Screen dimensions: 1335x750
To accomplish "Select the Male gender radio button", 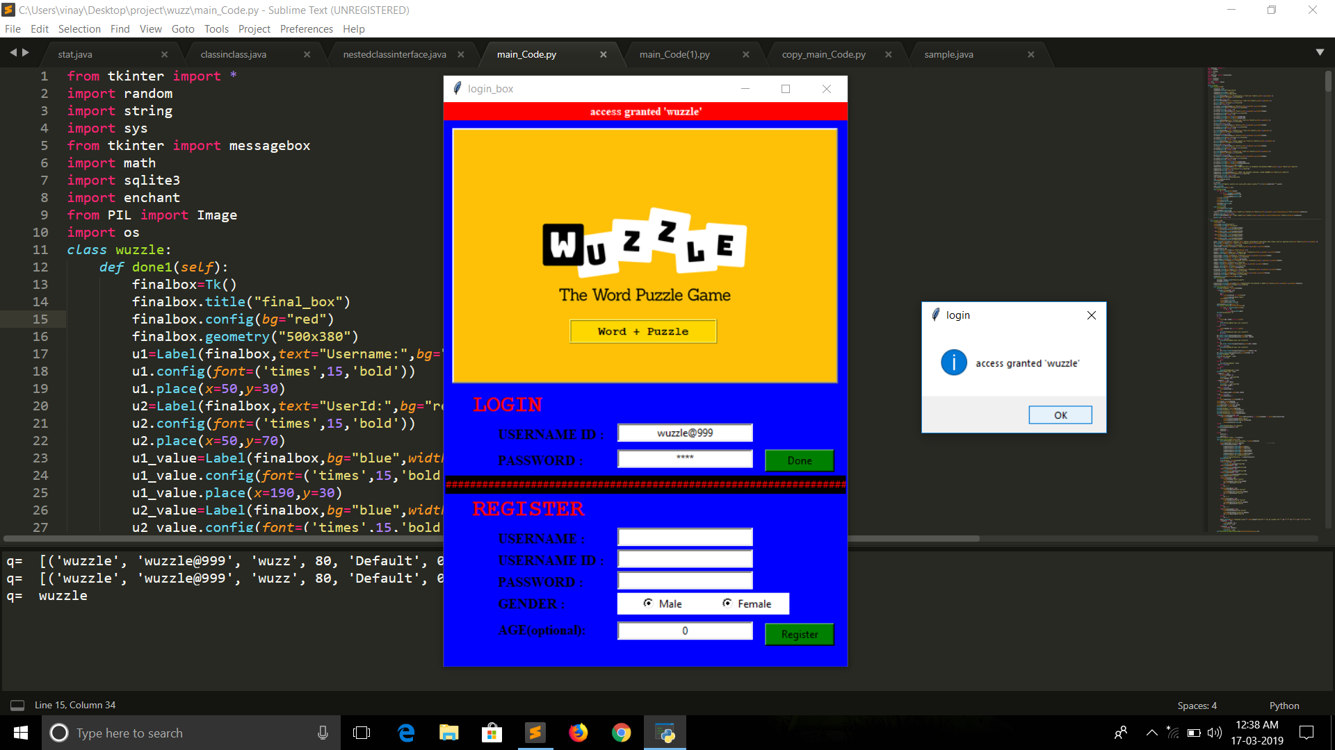I will tap(648, 603).
